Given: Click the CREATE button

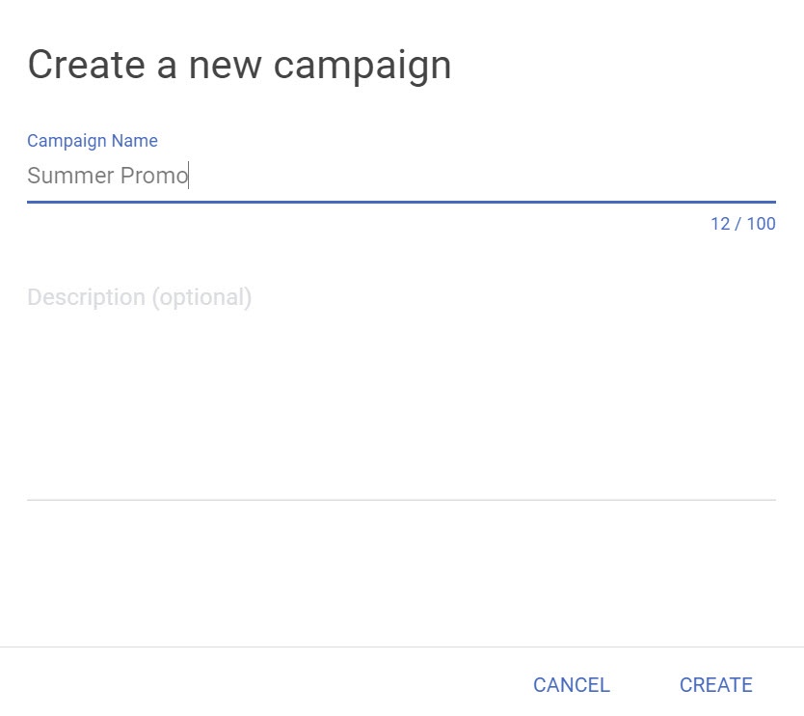Looking at the screenshot, I should coord(715,685).
